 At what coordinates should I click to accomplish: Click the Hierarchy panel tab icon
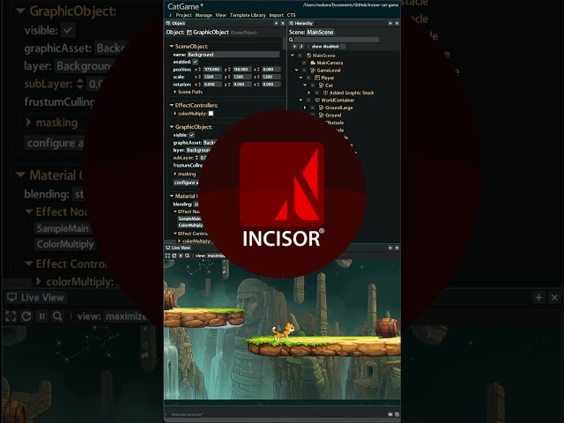291,23
